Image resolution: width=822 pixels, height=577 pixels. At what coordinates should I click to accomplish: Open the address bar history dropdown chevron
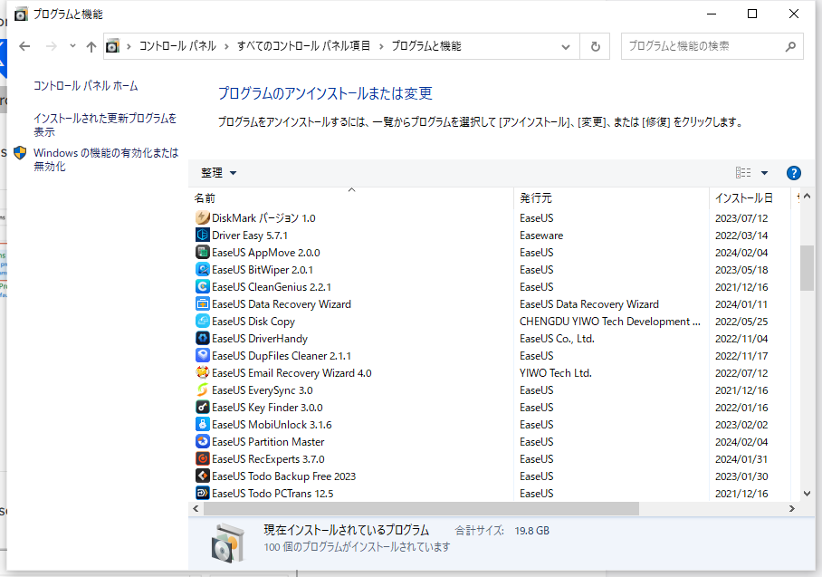[566, 46]
